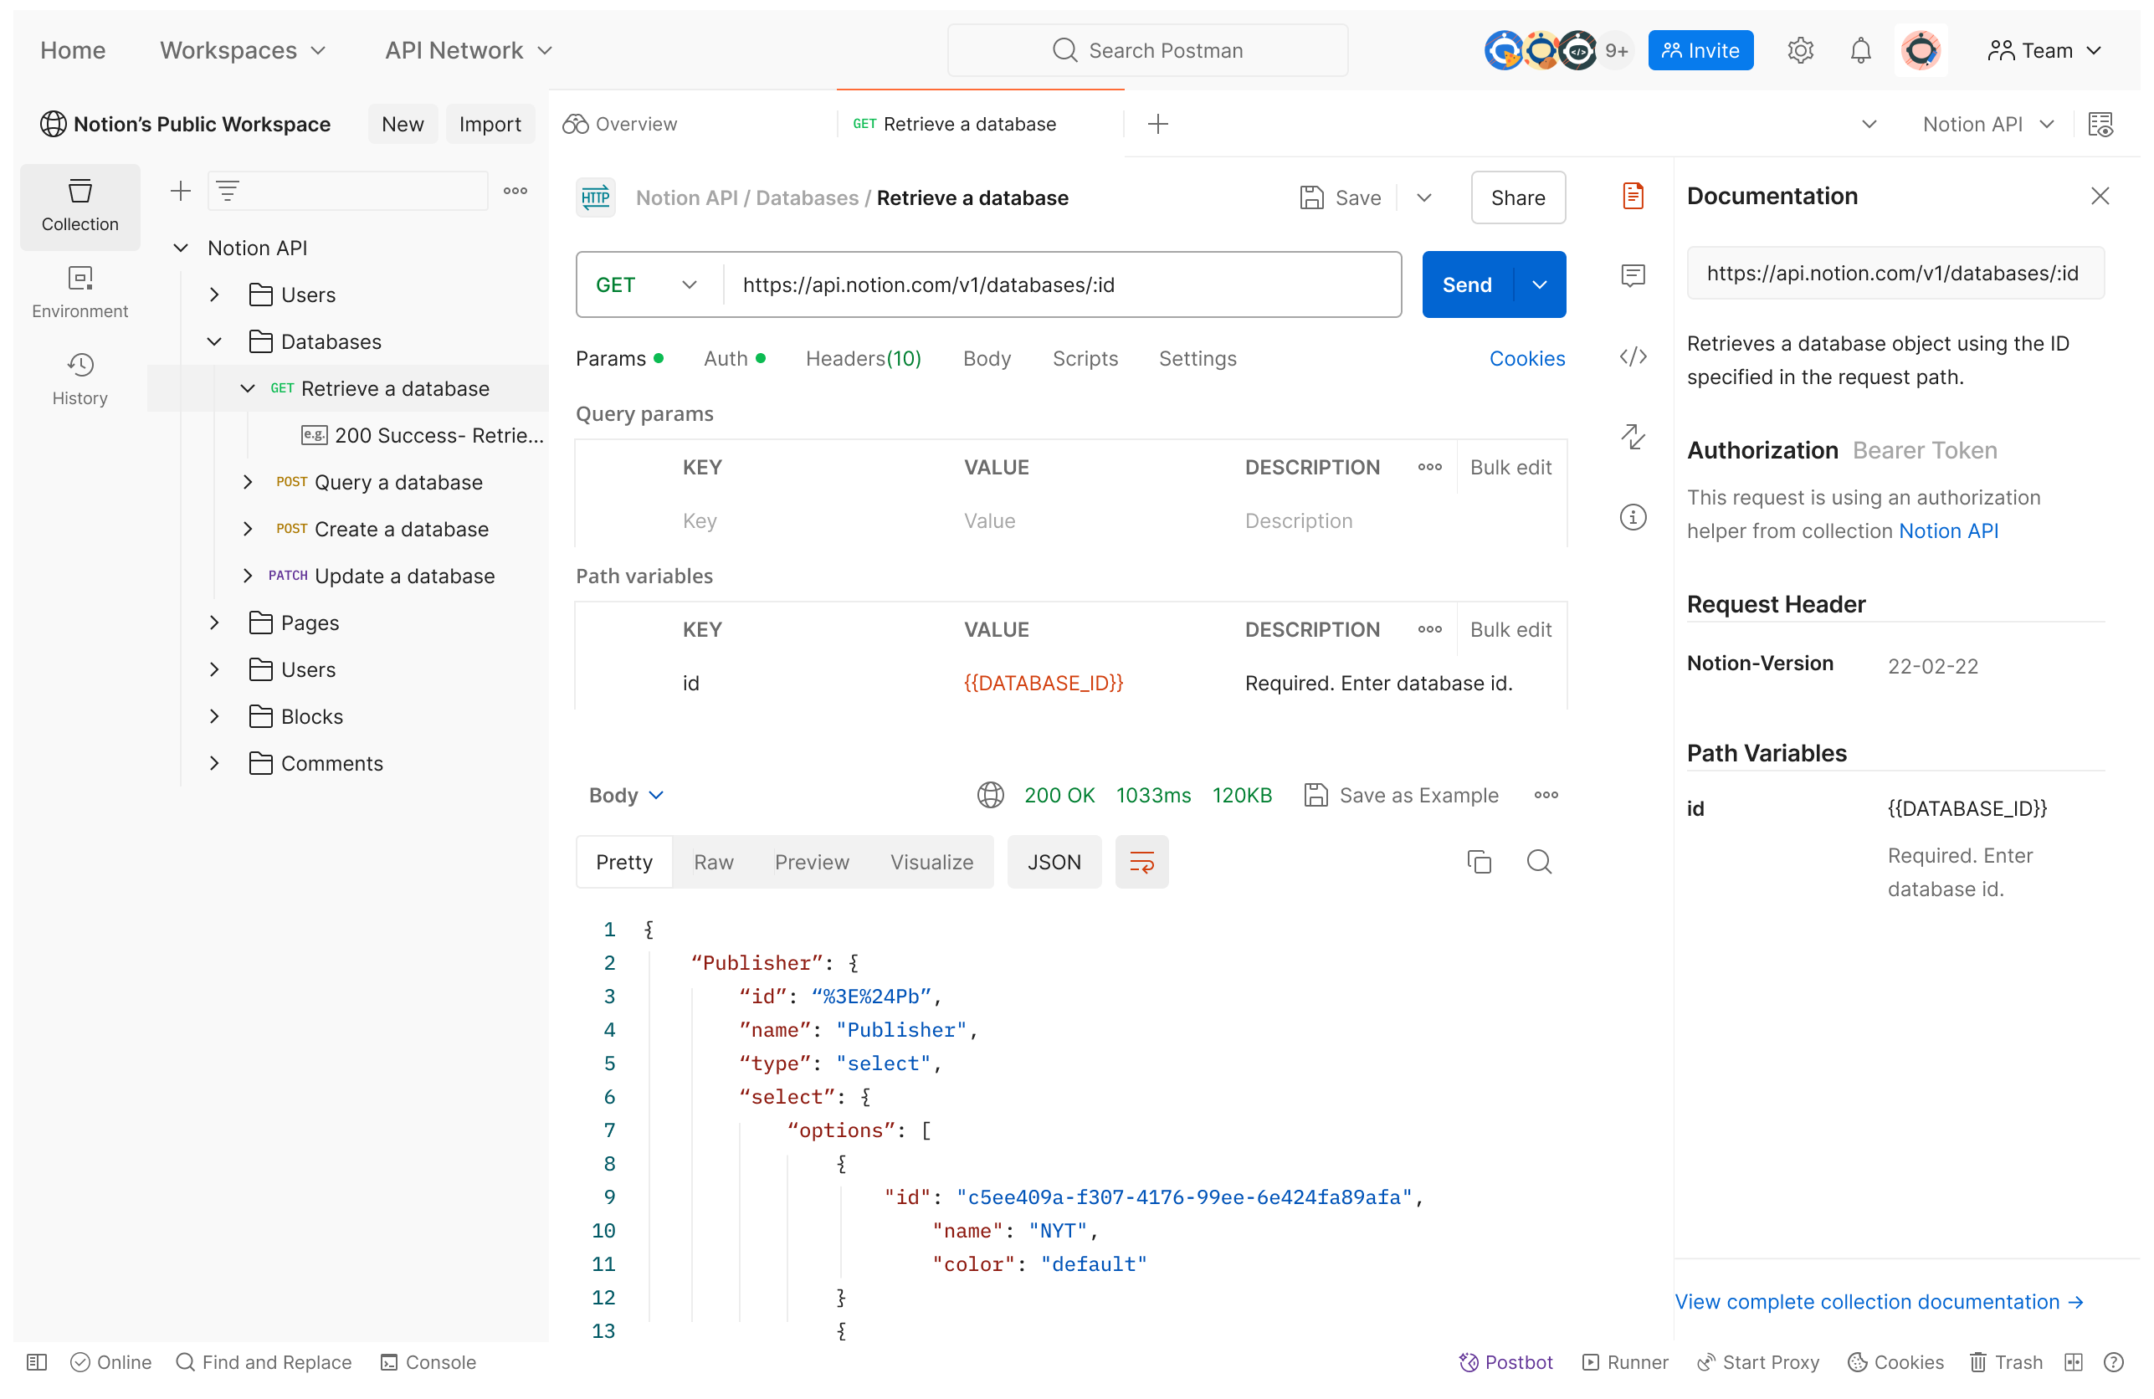
Task: Switch to the Raw response view
Action: [713, 862]
